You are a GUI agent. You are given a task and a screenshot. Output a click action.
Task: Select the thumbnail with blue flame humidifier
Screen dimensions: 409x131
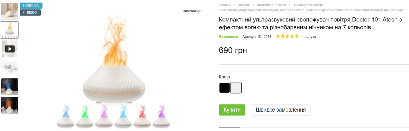click(x=10, y=87)
